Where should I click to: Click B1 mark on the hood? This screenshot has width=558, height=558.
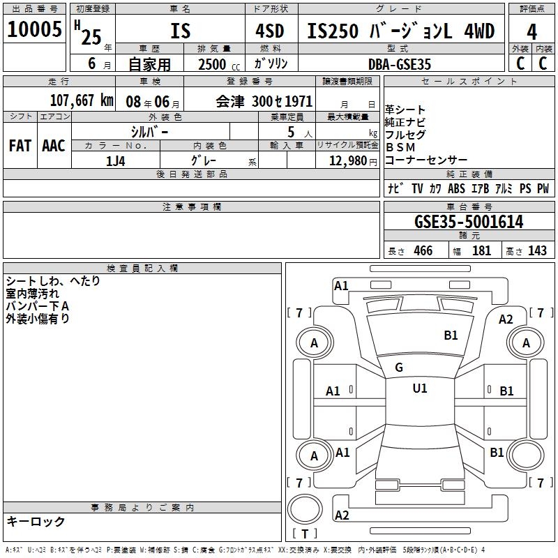point(451,335)
